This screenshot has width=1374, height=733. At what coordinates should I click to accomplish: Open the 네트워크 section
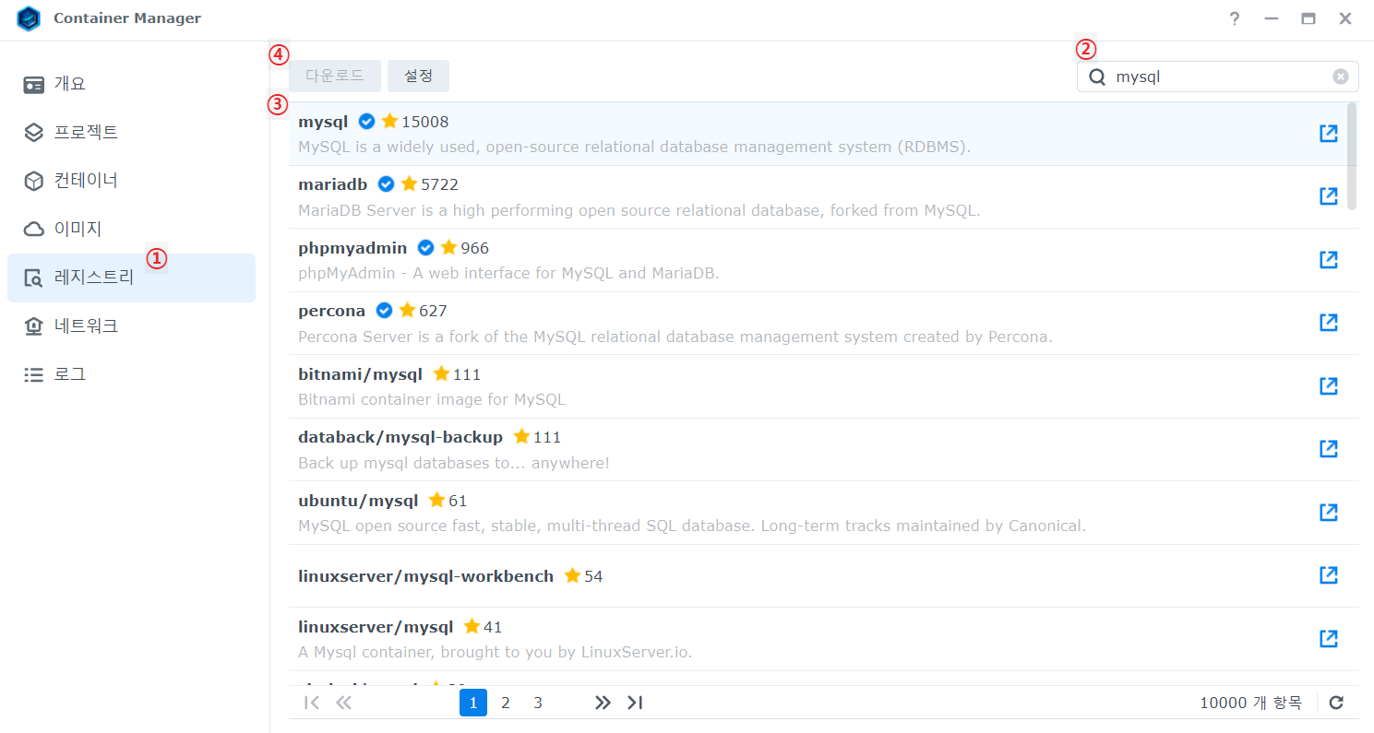click(x=131, y=326)
